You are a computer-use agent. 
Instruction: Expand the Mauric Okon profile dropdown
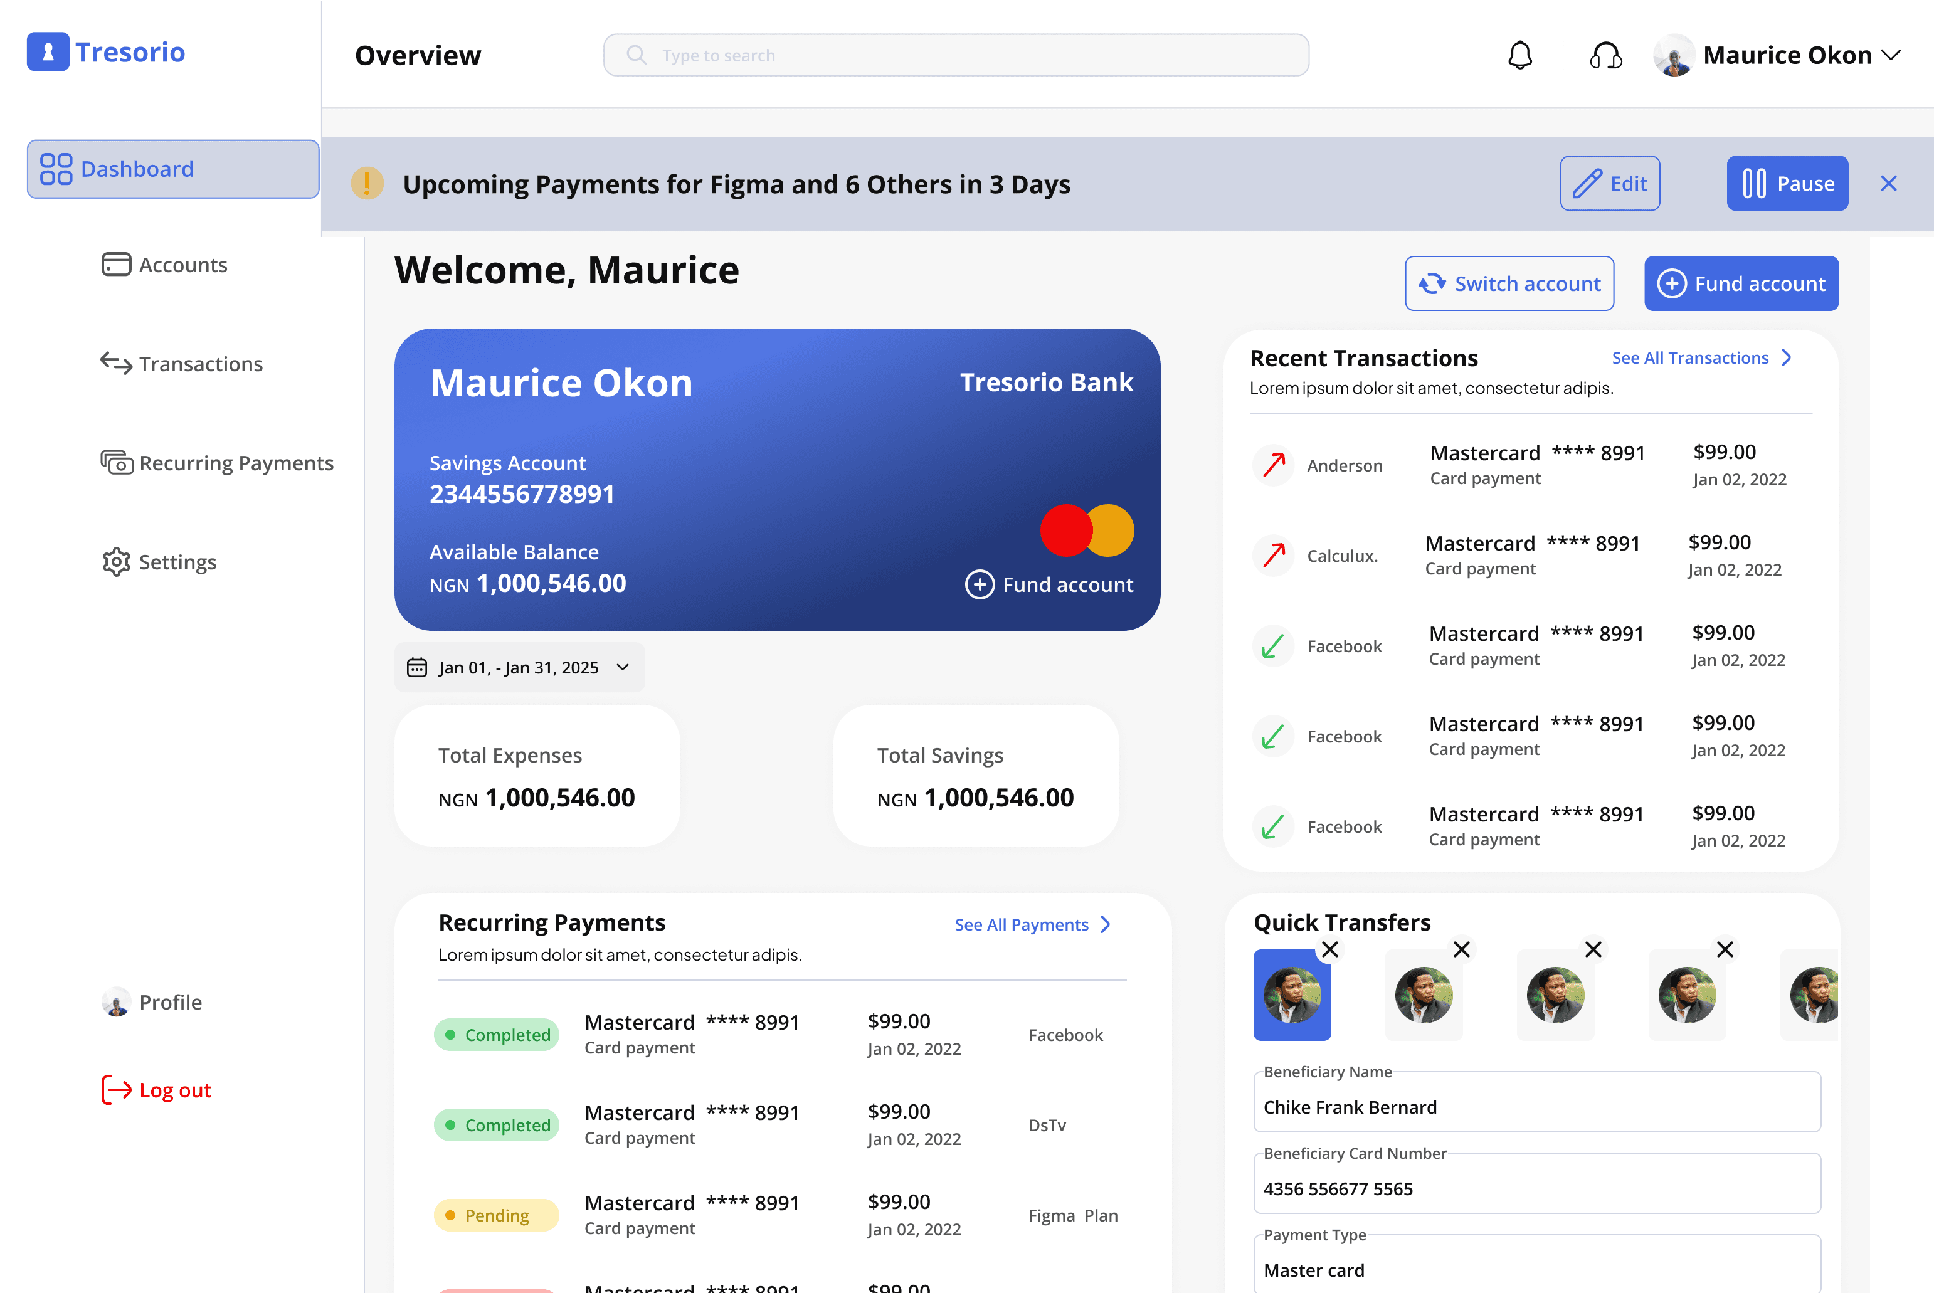click(x=1890, y=55)
